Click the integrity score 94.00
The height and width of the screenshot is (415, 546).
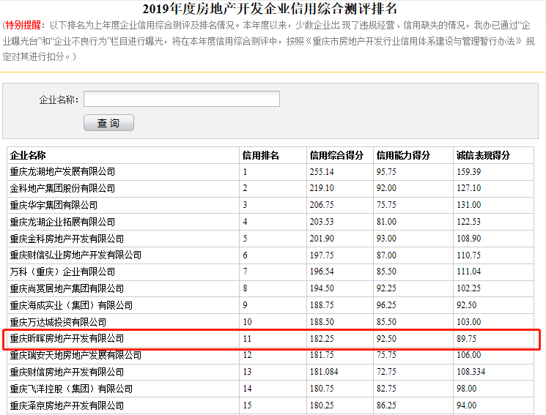pyautogui.click(x=467, y=405)
